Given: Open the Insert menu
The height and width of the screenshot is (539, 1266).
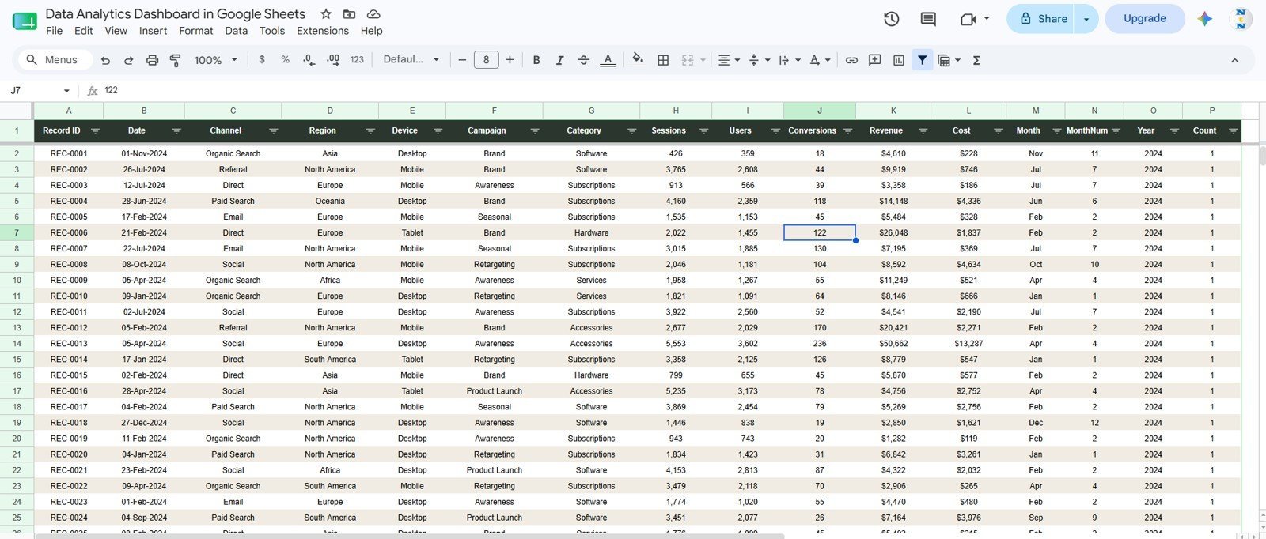Looking at the screenshot, I should click(x=153, y=31).
